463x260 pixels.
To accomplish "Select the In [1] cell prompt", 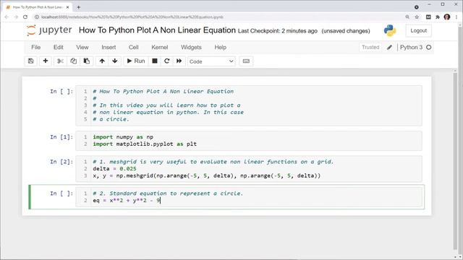I will [x=61, y=137].
